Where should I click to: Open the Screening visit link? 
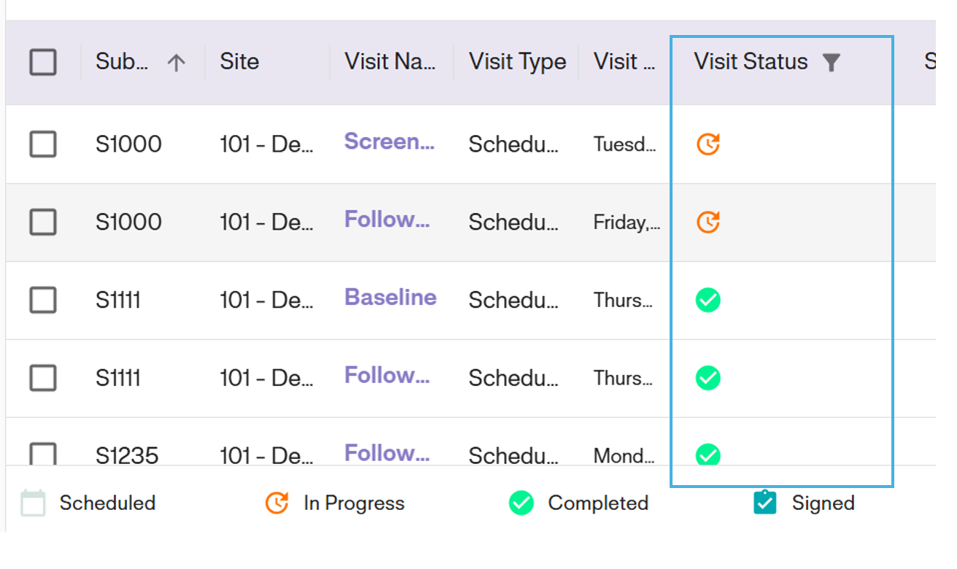390,142
